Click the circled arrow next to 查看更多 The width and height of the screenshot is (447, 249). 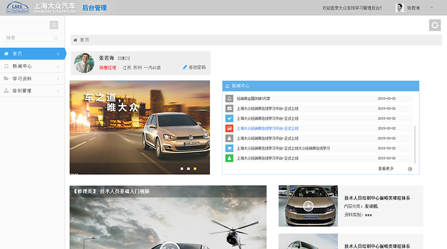pyautogui.click(x=410, y=169)
